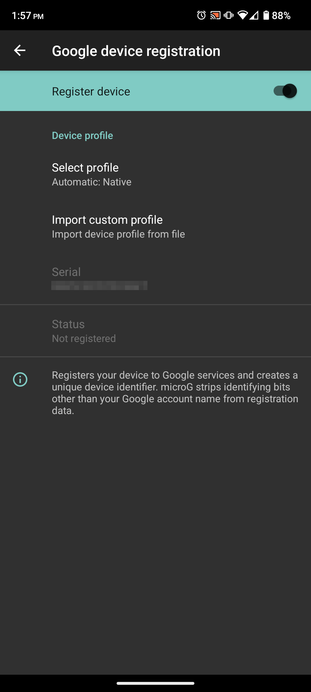Click the back arrow to exit registration settings

coord(19,50)
